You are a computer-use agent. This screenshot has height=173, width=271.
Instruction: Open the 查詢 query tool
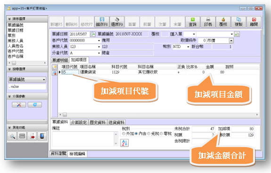[193, 22]
